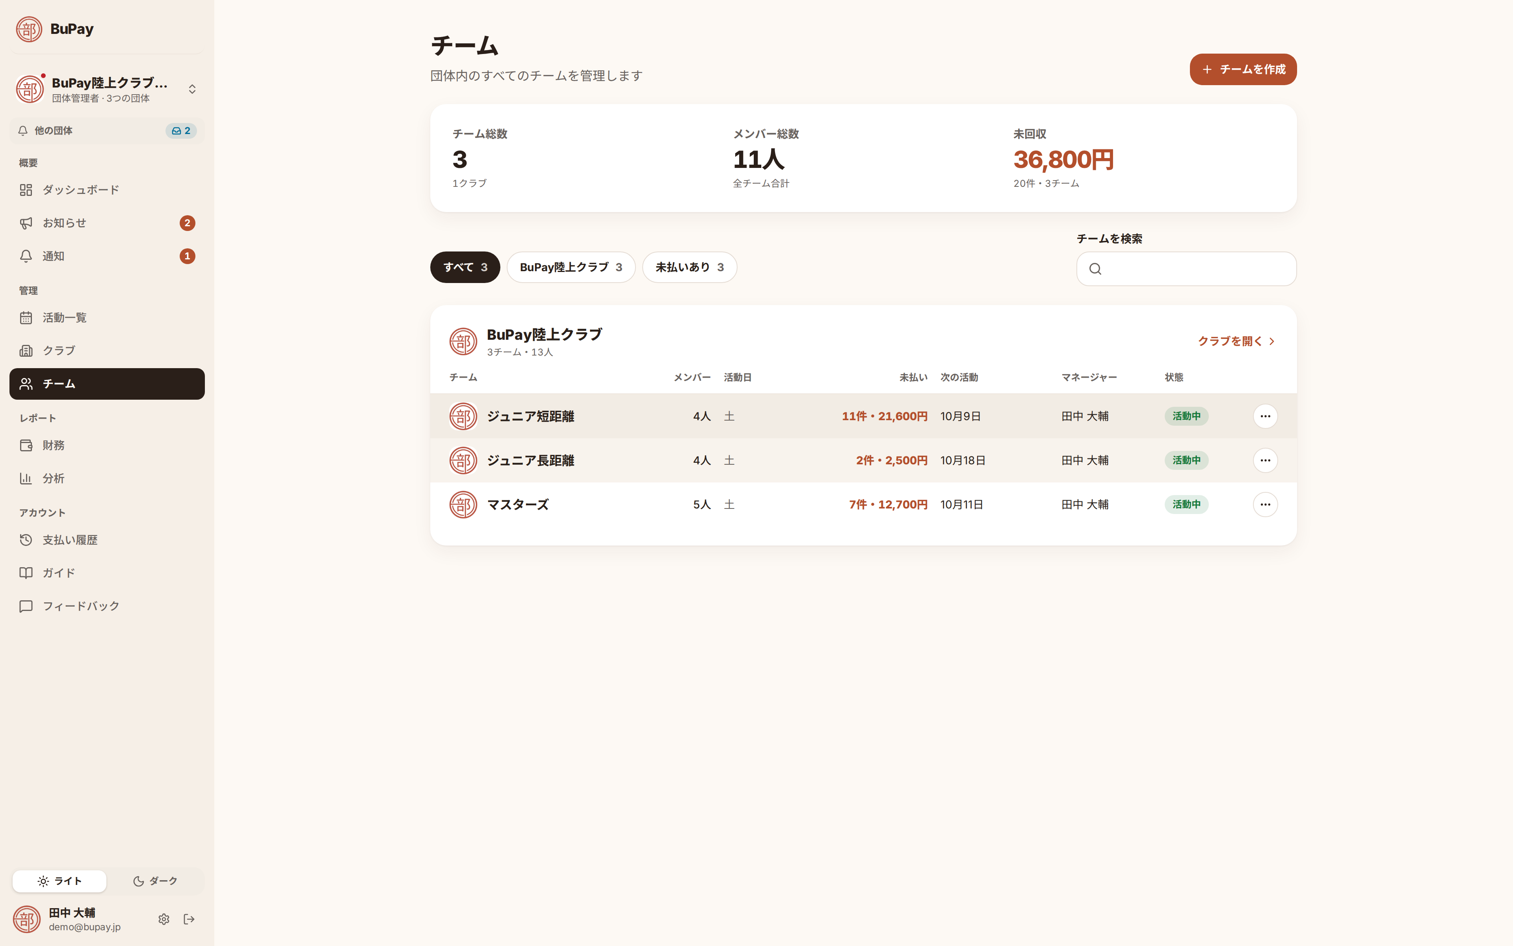Open the 他の団体 inbox badge

pyautogui.click(x=181, y=131)
